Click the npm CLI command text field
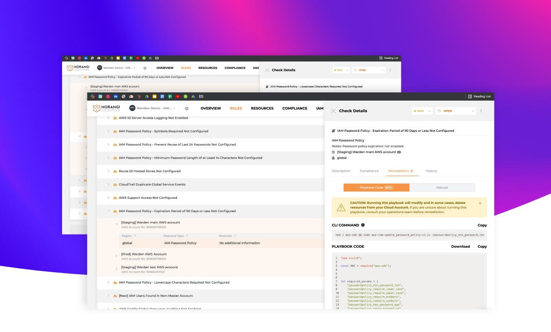551x332 pixels. point(410,235)
